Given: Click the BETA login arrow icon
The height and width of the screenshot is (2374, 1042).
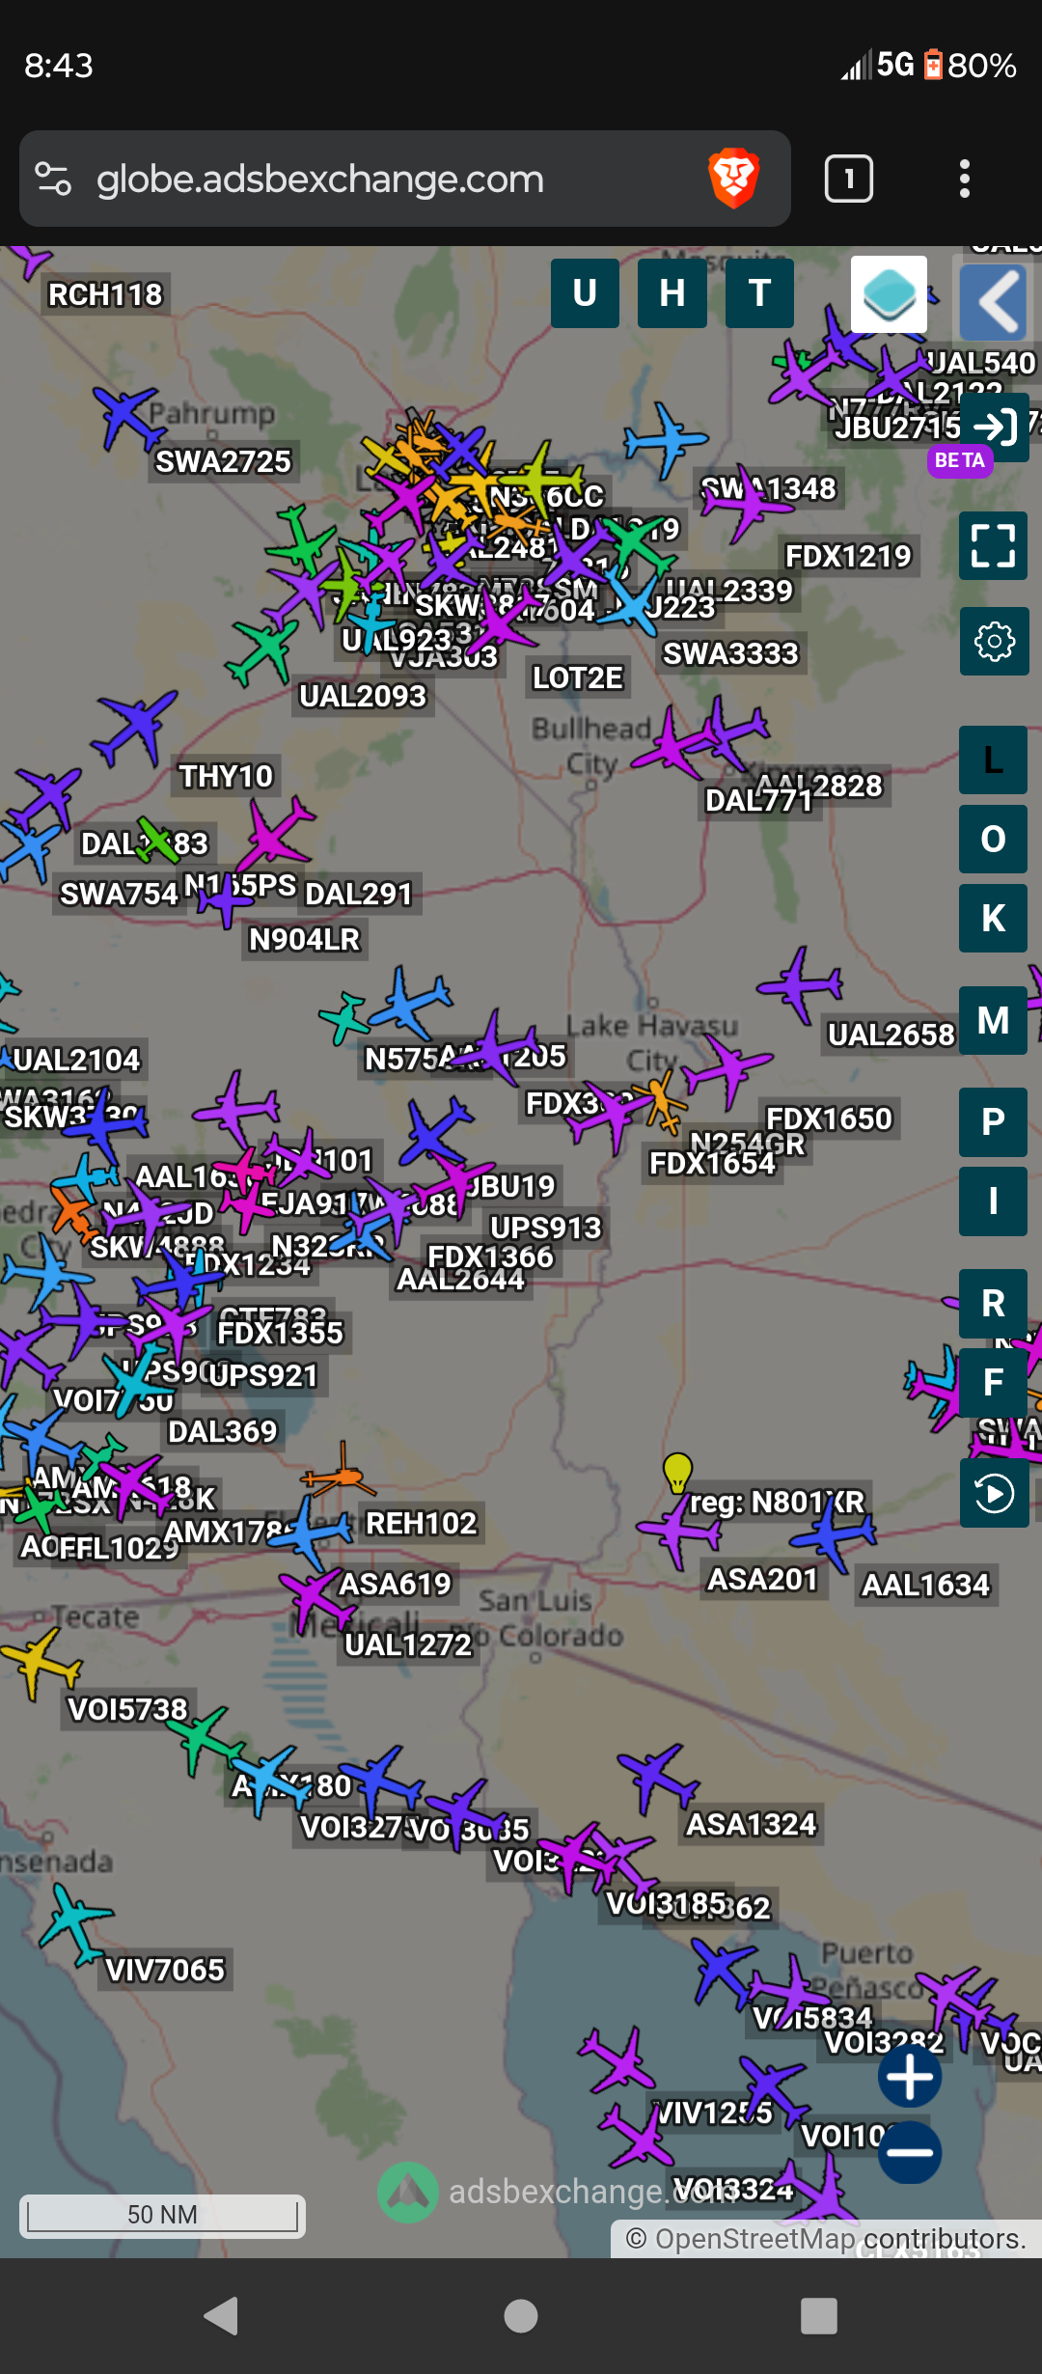Looking at the screenshot, I should (995, 427).
